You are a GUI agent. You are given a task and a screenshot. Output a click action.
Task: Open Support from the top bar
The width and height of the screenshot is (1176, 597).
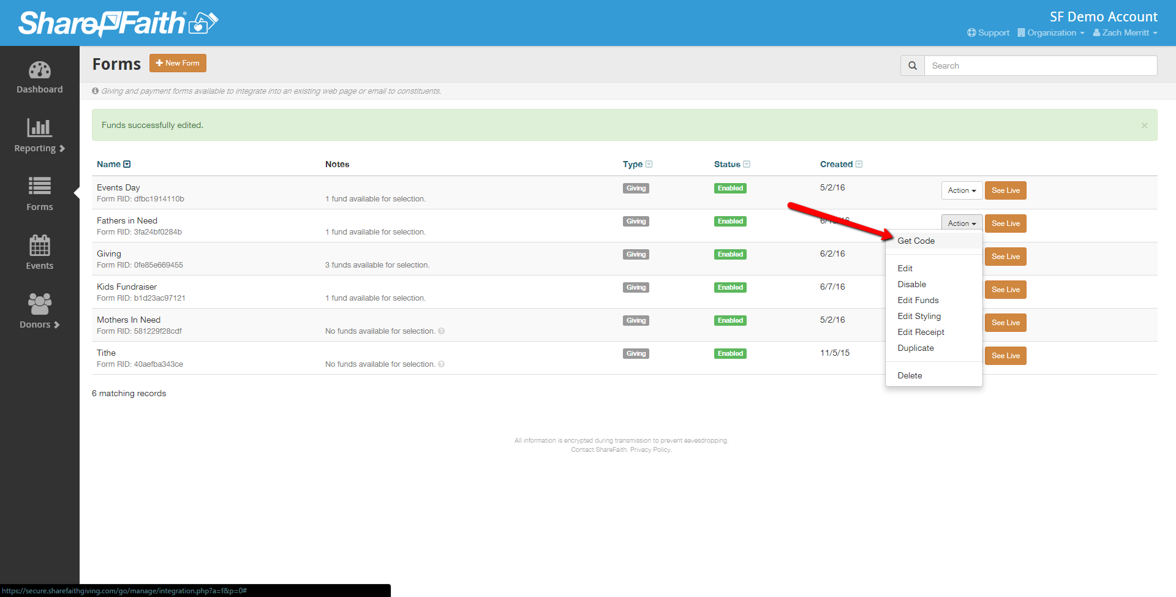point(988,32)
